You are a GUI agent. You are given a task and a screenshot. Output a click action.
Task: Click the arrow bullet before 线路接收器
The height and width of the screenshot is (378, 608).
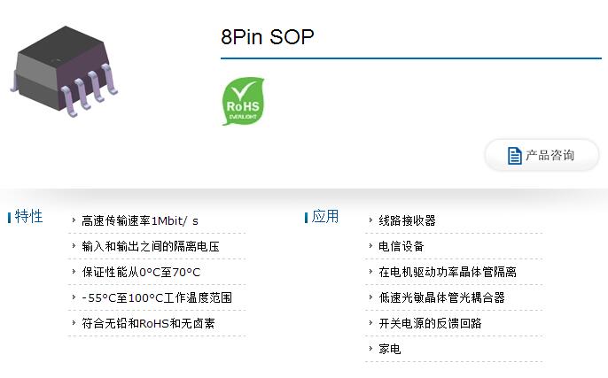[370, 220]
